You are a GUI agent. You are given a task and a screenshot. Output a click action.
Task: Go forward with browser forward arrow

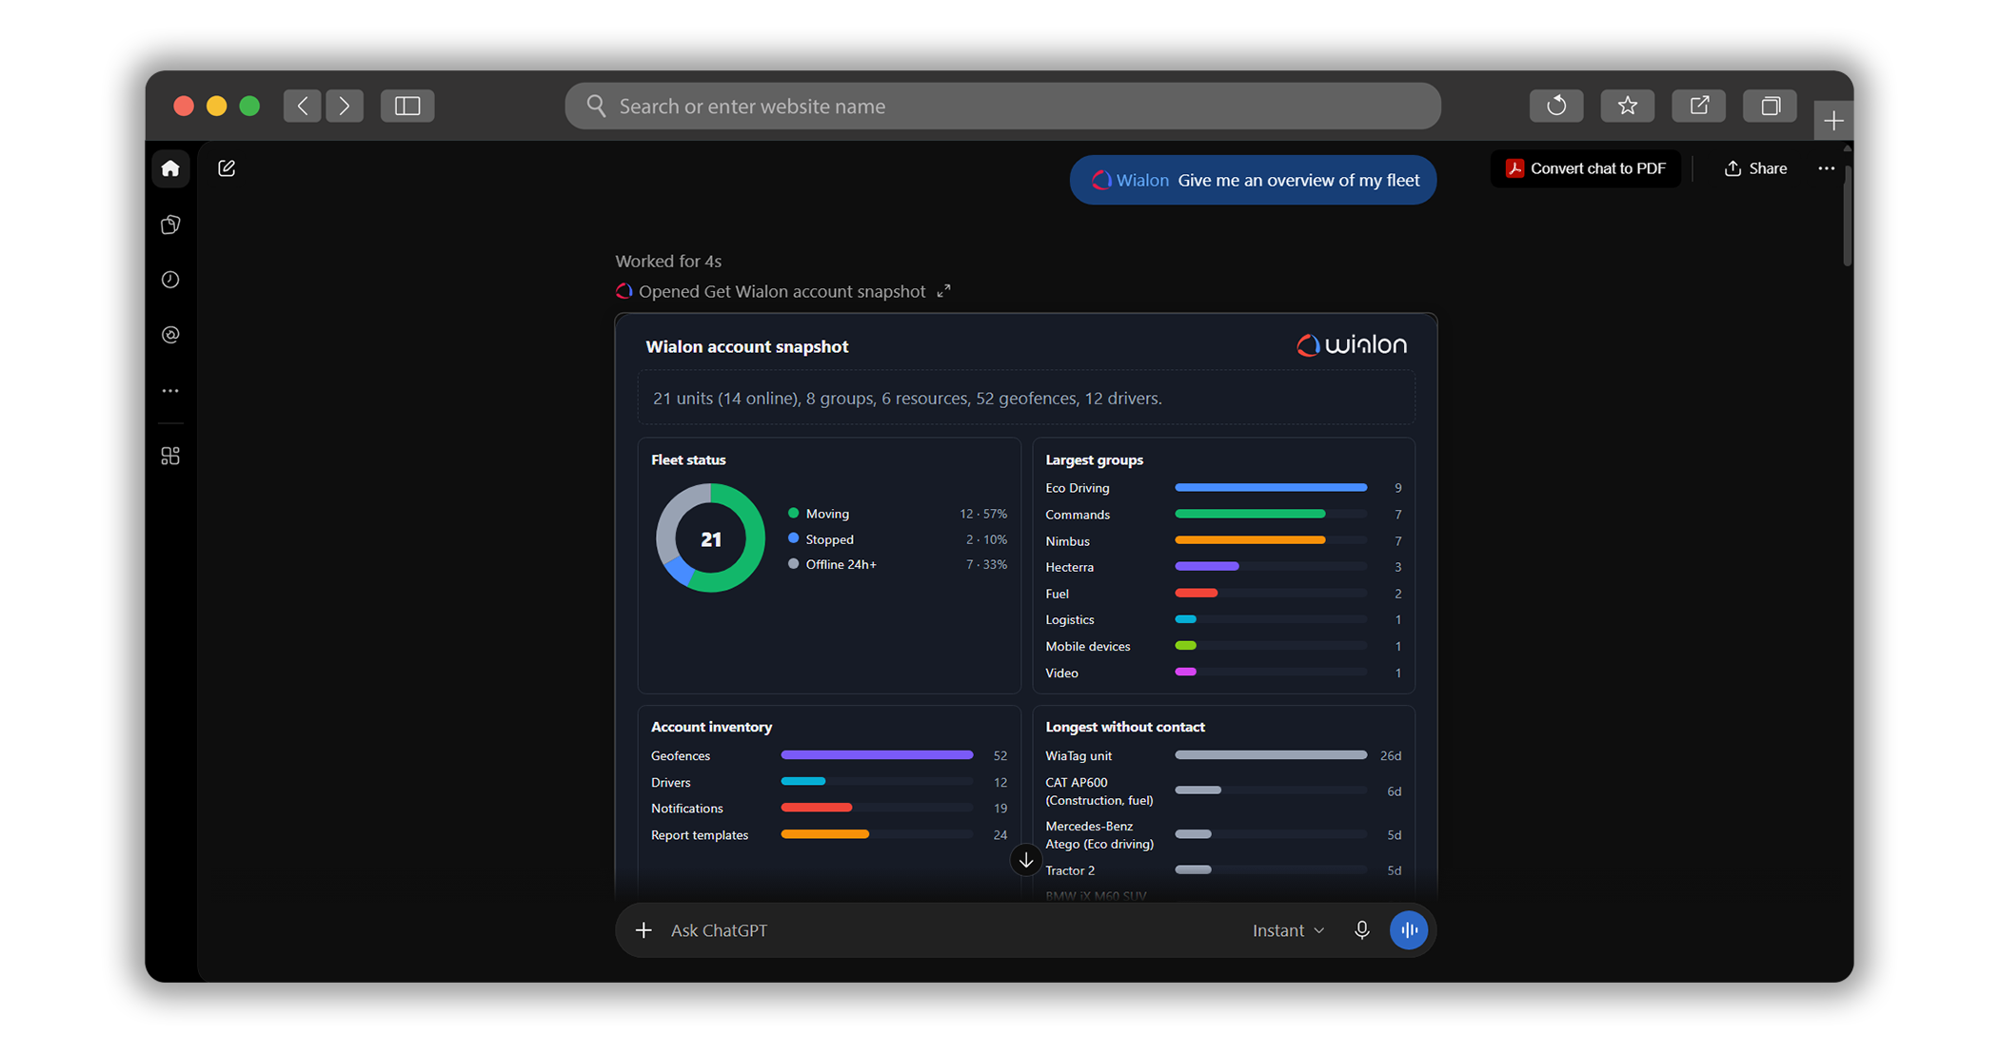click(345, 106)
